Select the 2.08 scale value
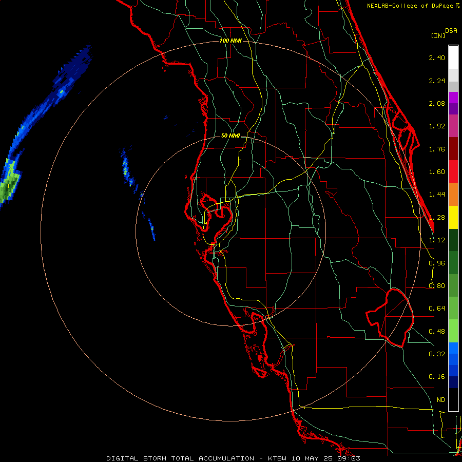The image size is (462, 462). pyautogui.click(x=437, y=103)
